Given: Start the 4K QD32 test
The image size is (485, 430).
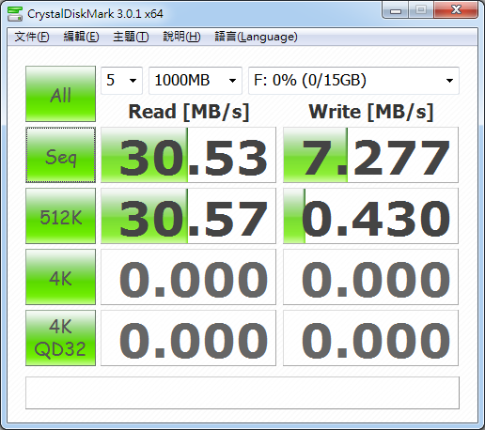Looking at the screenshot, I should [x=60, y=338].
